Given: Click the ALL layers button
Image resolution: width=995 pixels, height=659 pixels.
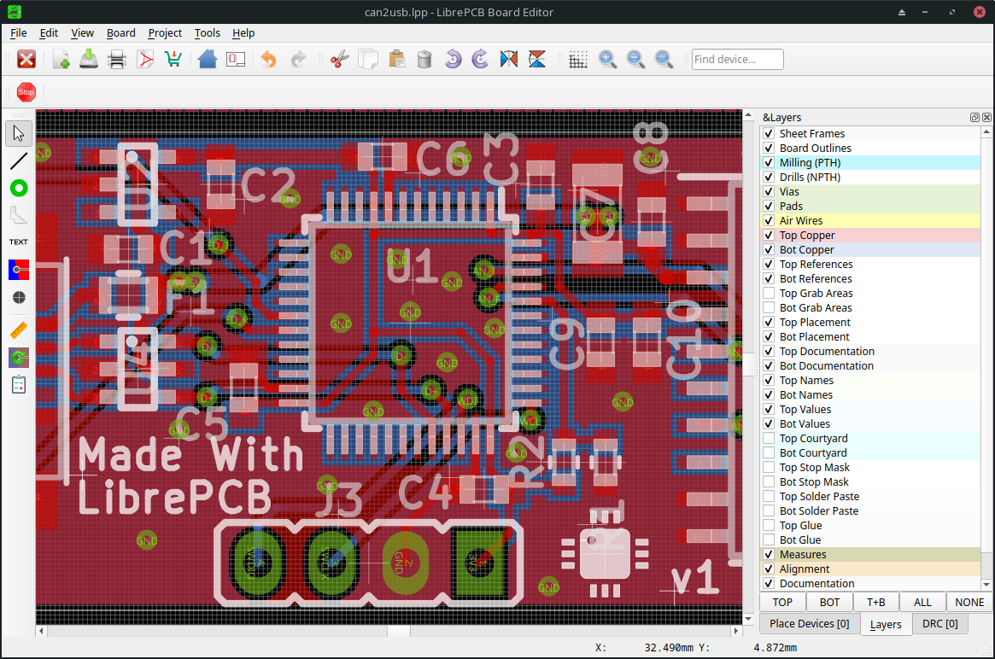Looking at the screenshot, I should pyautogui.click(x=922, y=603).
